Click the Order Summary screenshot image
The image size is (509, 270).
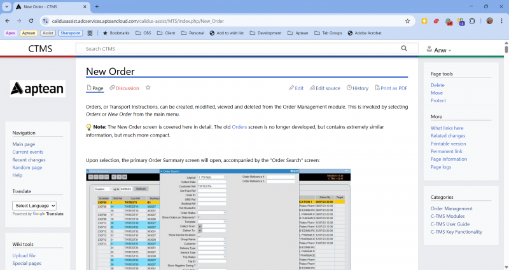(x=218, y=219)
